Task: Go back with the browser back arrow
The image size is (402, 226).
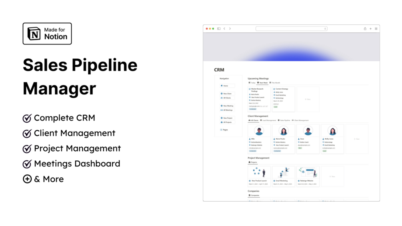Action: coord(224,29)
